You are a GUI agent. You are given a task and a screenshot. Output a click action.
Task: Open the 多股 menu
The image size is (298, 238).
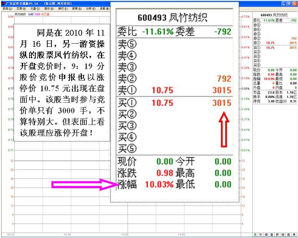pos(104,8)
